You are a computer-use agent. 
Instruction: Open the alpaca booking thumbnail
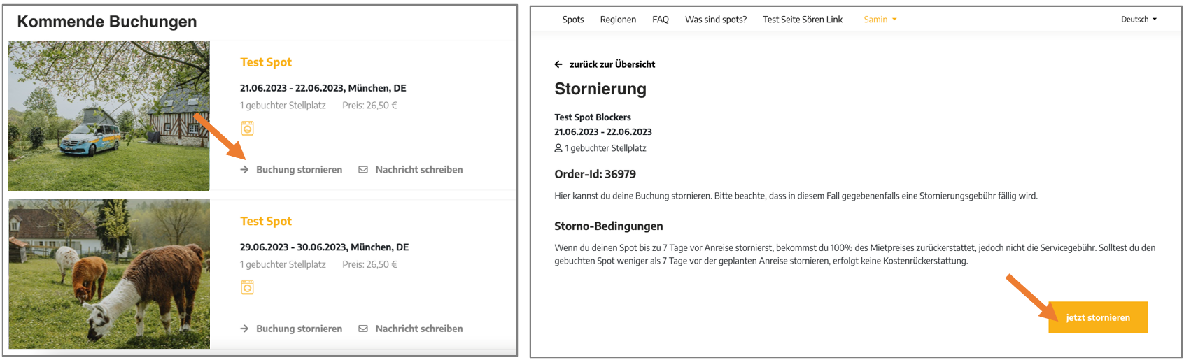pyautogui.click(x=109, y=274)
